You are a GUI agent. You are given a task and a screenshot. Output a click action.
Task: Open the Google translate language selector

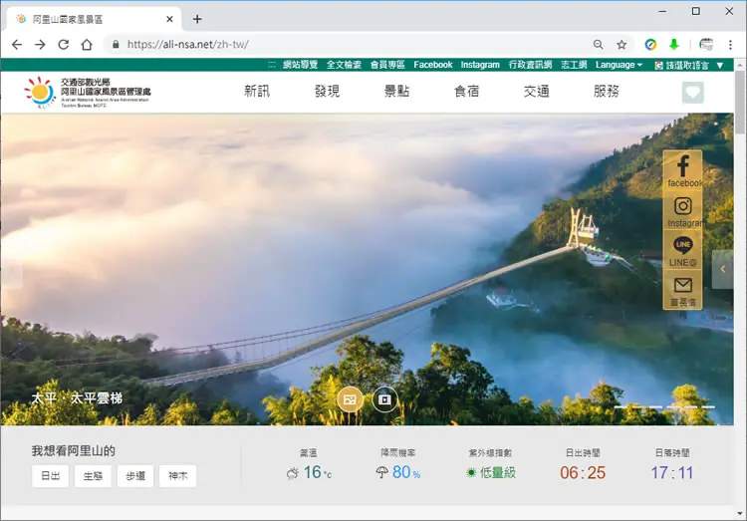(689, 66)
